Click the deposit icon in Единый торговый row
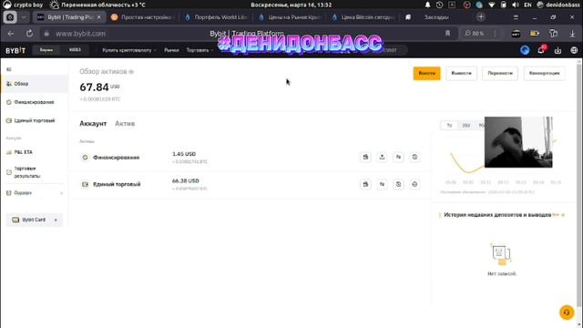The width and height of the screenshot is (583, 328). click(365, 184)
